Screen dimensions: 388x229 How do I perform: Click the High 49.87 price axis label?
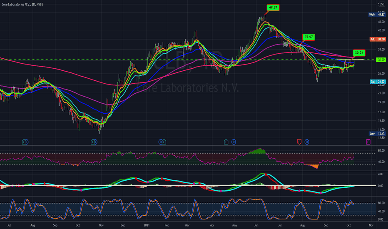(377, 15)
